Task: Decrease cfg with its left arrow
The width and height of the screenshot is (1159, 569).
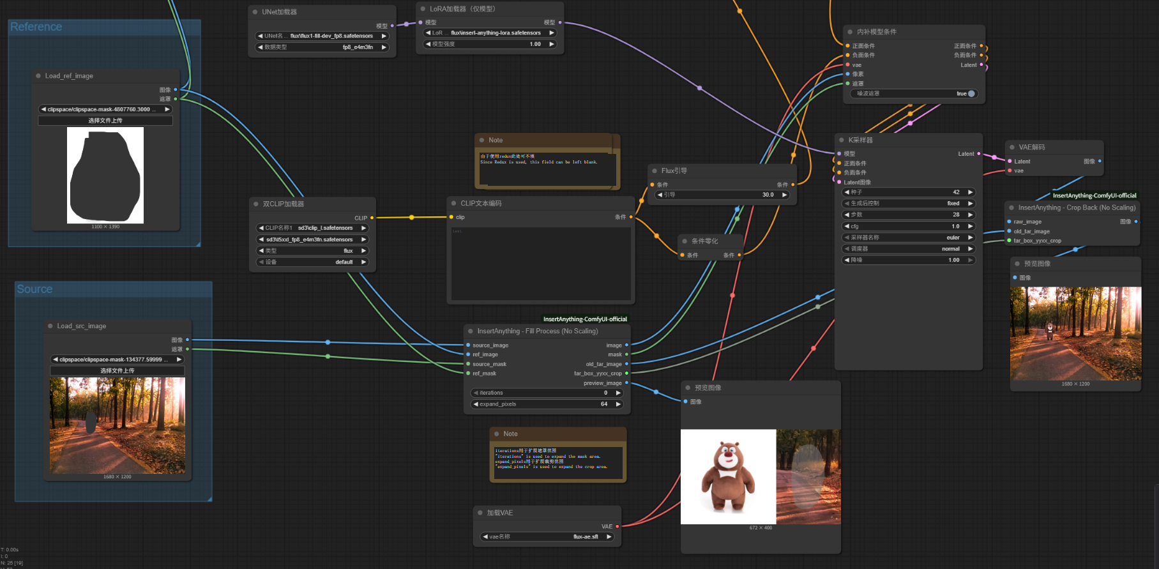Action: [847, 226]
